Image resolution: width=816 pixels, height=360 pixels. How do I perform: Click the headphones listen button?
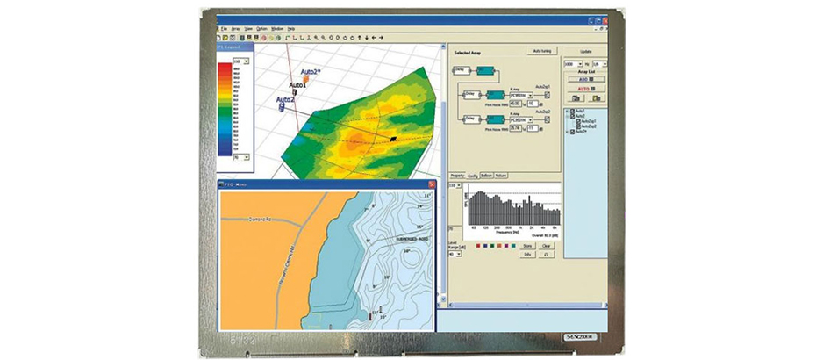click(x=546, y=255)
